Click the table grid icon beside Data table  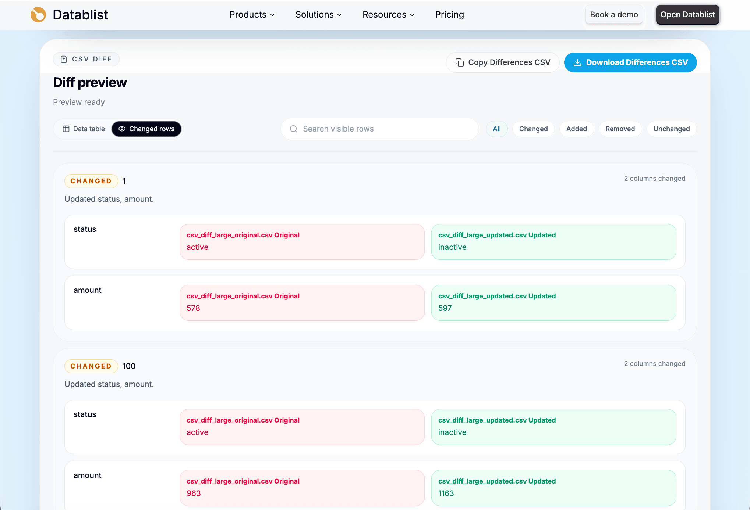66,129
